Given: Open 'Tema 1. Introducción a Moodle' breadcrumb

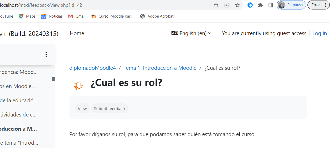Looking at the screenshot, I should click(160, 68).
